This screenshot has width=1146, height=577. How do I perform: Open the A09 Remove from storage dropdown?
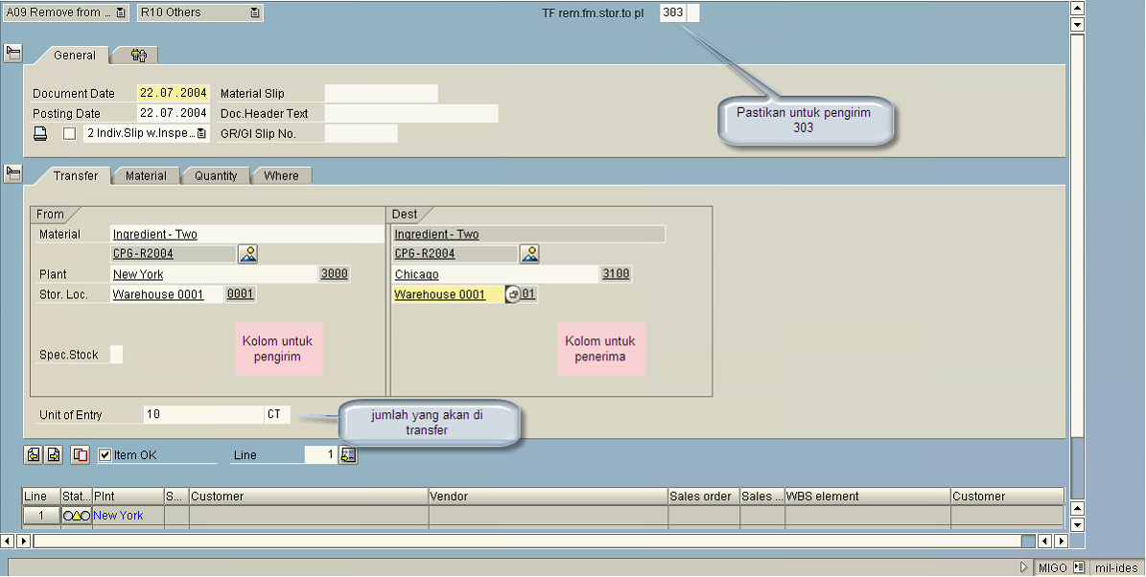(x=120, y=13)
